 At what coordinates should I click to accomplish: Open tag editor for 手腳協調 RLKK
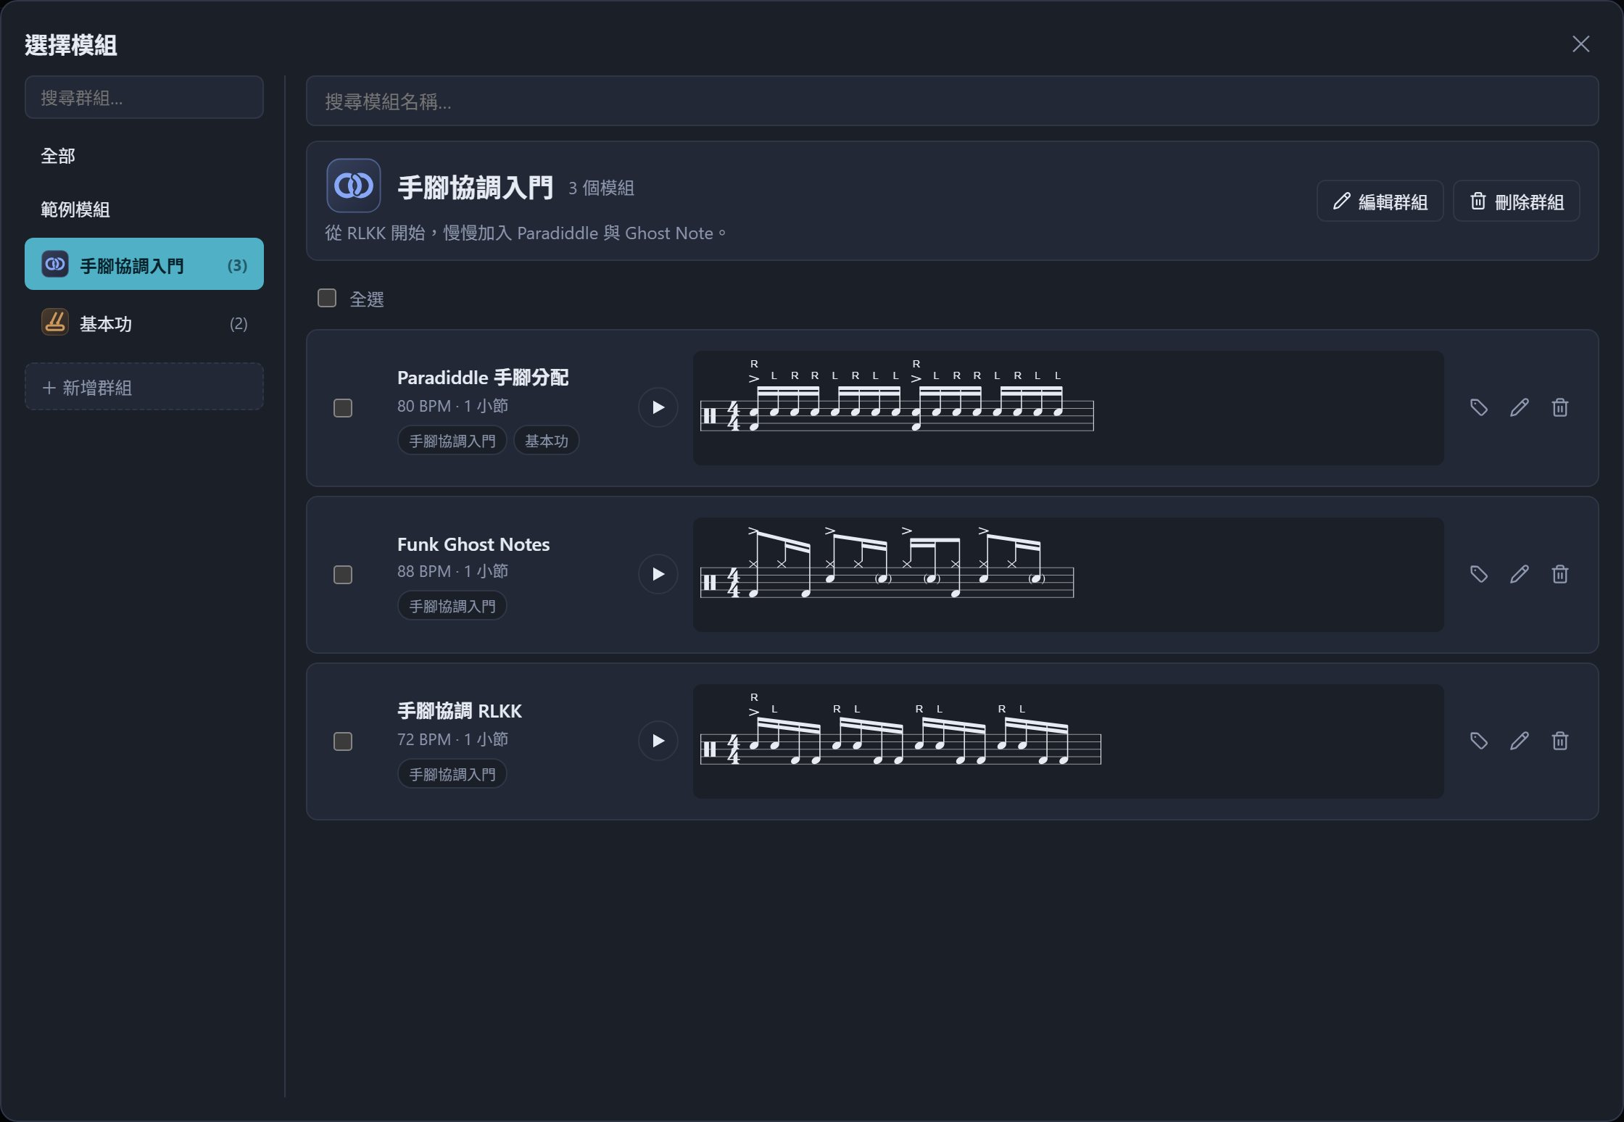(x=1479, y=741)
